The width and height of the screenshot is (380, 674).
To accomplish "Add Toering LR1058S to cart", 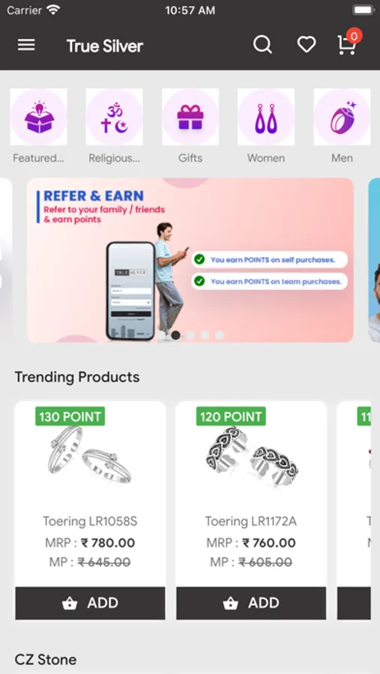I will 91,603.
